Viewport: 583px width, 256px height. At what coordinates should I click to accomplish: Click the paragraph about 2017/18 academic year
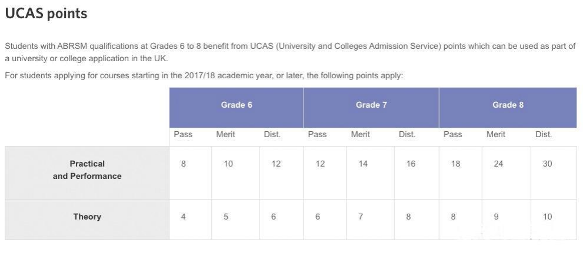pos(204,76)
